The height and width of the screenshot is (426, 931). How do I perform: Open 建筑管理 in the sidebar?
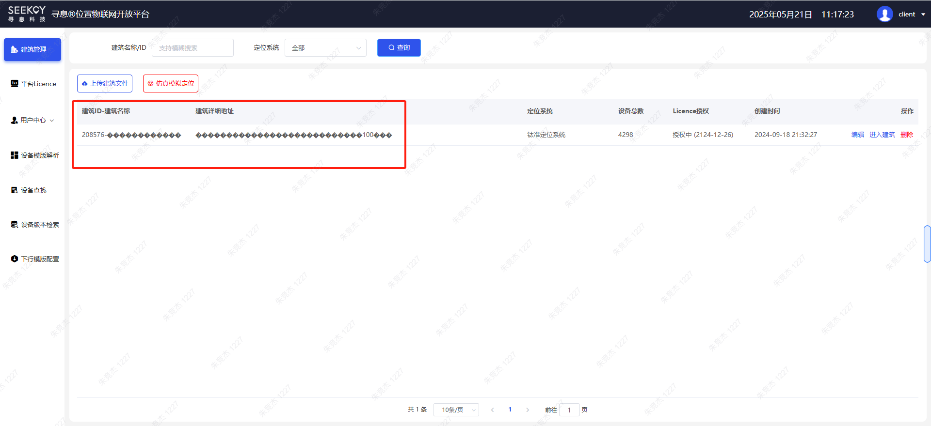(x=32, y=49)
